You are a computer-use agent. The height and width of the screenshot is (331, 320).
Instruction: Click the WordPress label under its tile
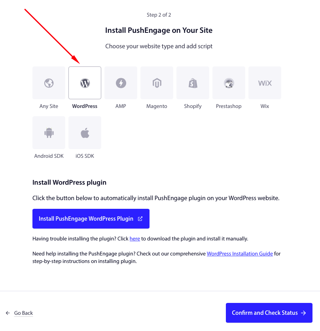pos(85,106)
